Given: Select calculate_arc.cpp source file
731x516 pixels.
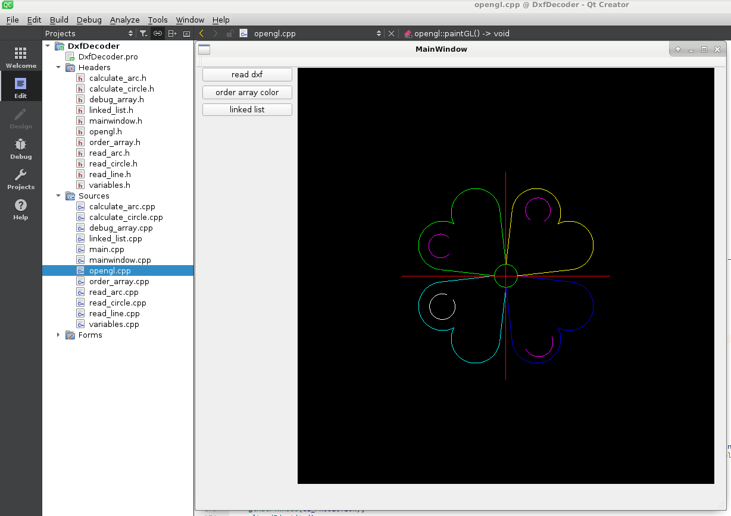Looking at the screenshot, I should pos(122,206).
